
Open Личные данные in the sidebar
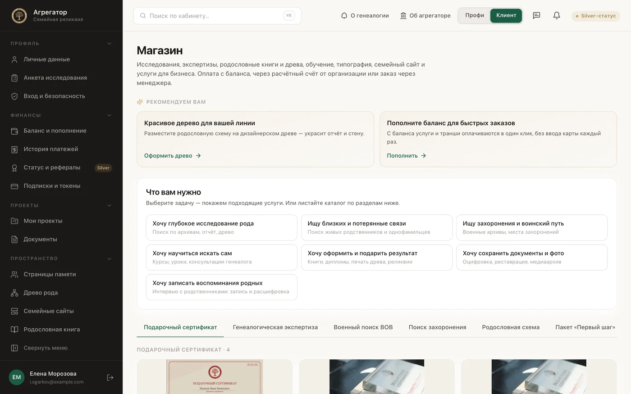point(61,59)
